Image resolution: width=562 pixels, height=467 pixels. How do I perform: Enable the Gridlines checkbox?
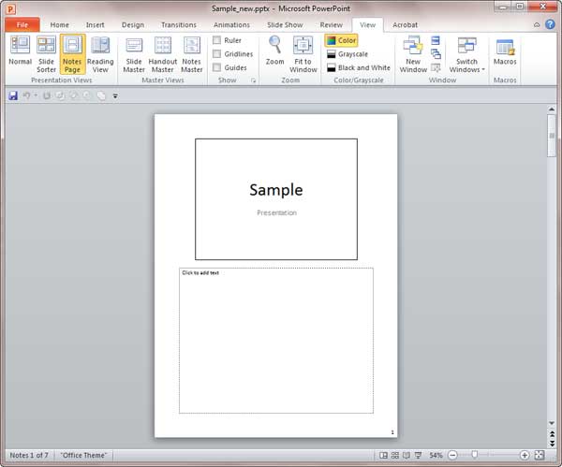coord(216,53)
